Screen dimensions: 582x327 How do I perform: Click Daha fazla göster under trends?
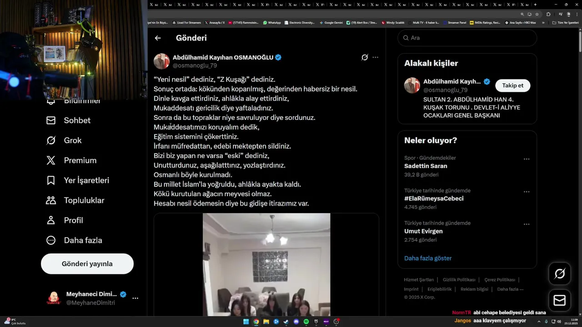coord(428,258)
